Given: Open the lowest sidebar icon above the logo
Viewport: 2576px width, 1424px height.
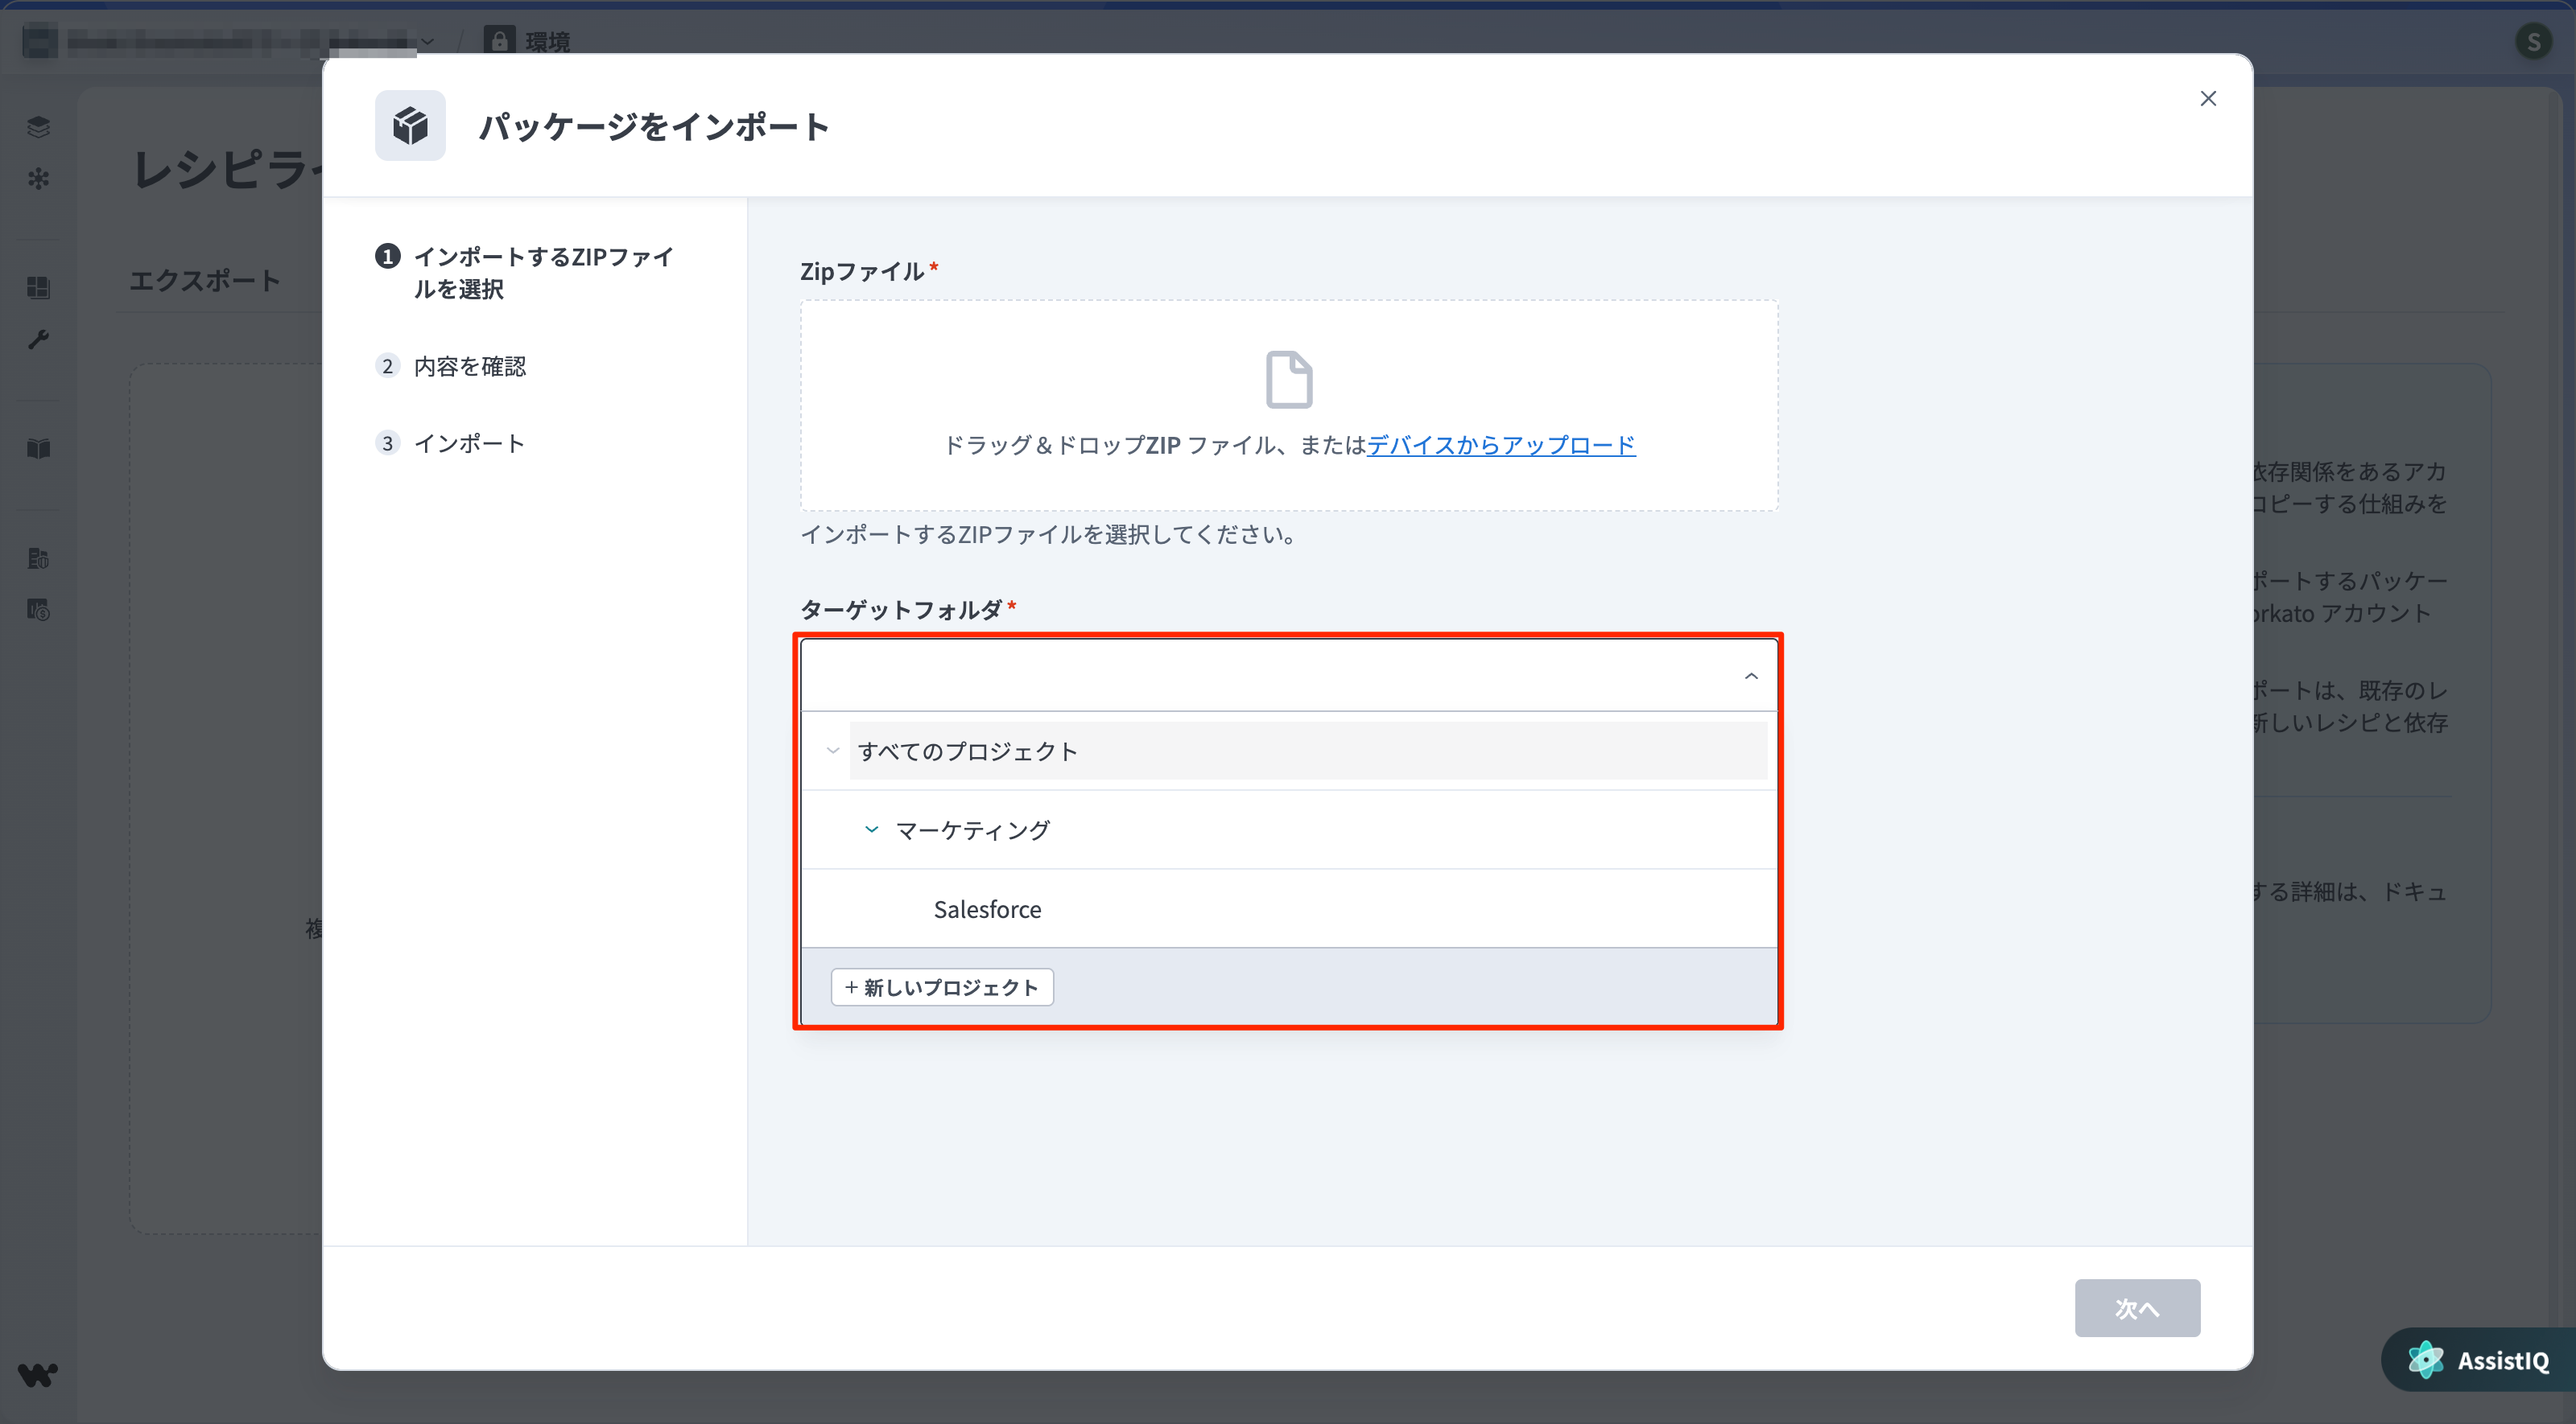Looking at the screenshot, I should click(x=38, y=610).
